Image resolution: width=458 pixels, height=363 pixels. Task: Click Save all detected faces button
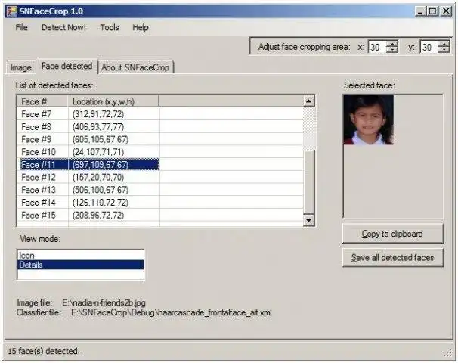pos(392,258)
